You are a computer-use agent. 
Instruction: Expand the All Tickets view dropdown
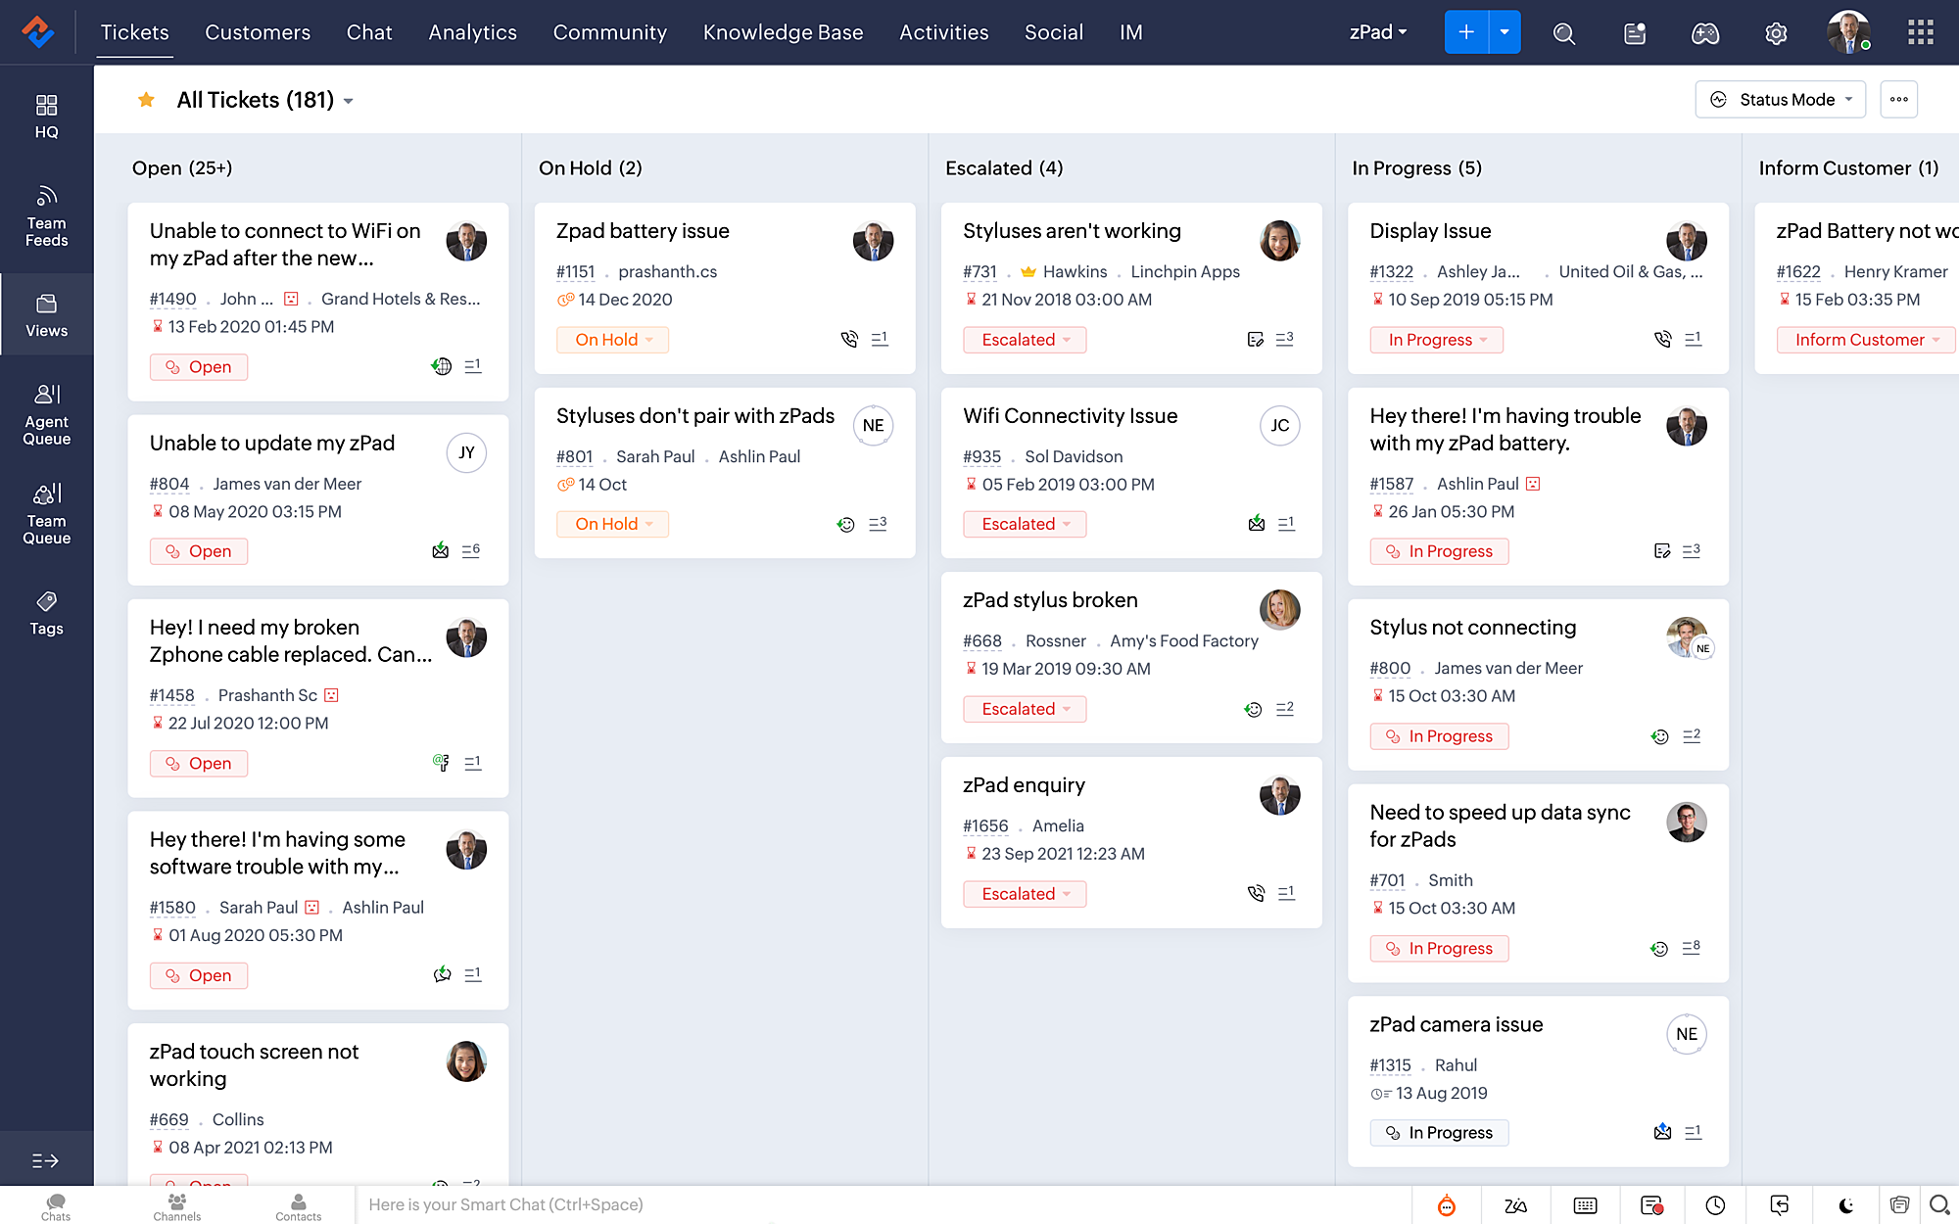(349, 101)
